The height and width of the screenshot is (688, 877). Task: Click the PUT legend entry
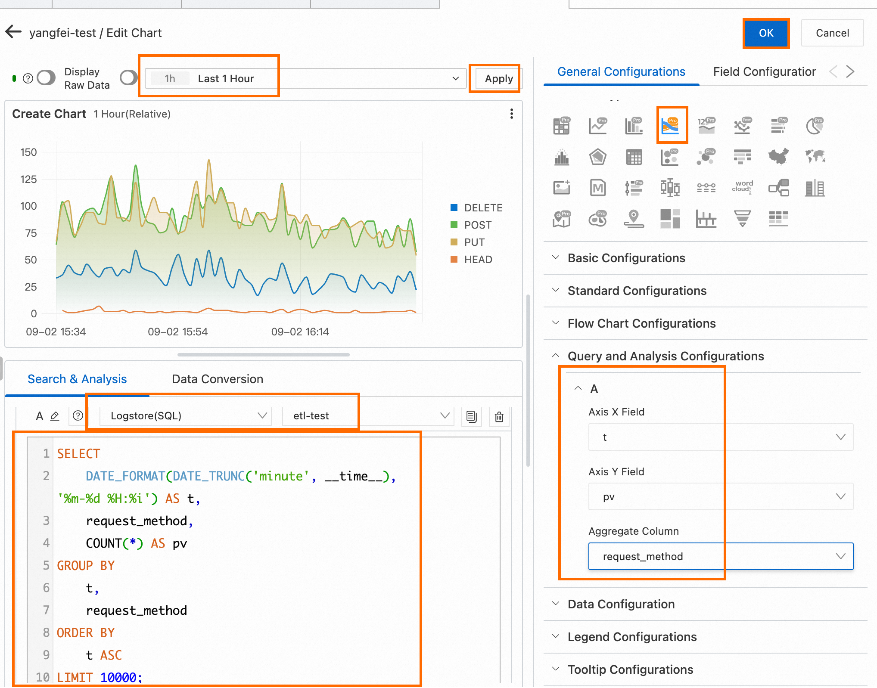click(468, 242)
